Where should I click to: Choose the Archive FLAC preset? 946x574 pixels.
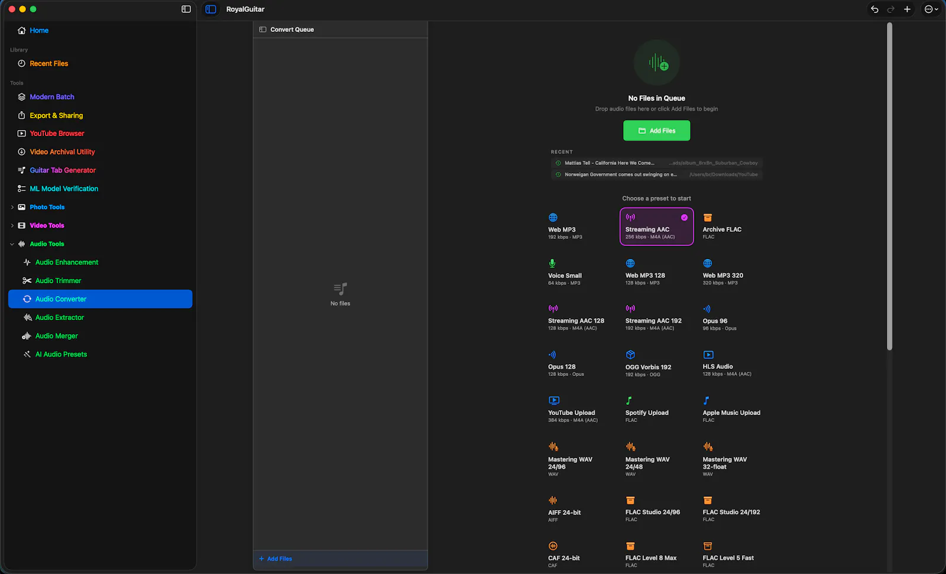point(734,226)
